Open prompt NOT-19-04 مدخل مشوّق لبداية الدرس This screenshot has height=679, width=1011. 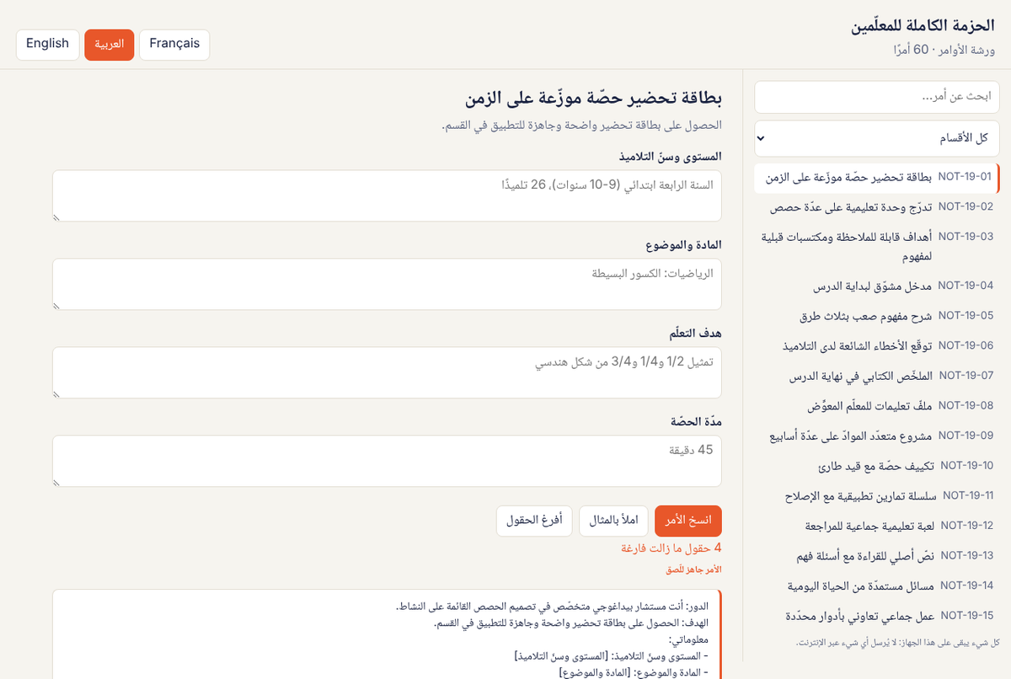pos(876,286)
